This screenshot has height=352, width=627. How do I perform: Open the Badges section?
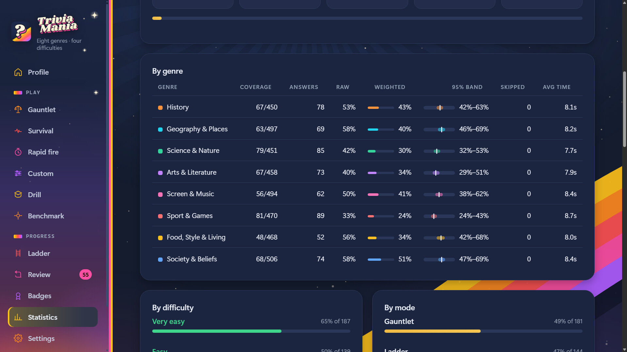[53, 296]
